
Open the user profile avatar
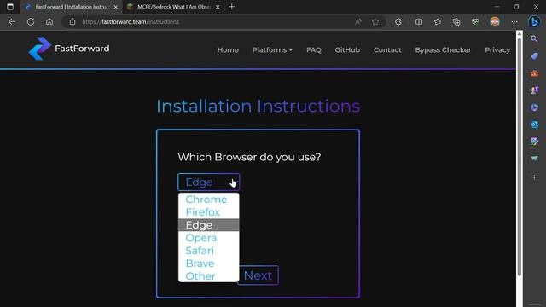(x=495, y=21)
